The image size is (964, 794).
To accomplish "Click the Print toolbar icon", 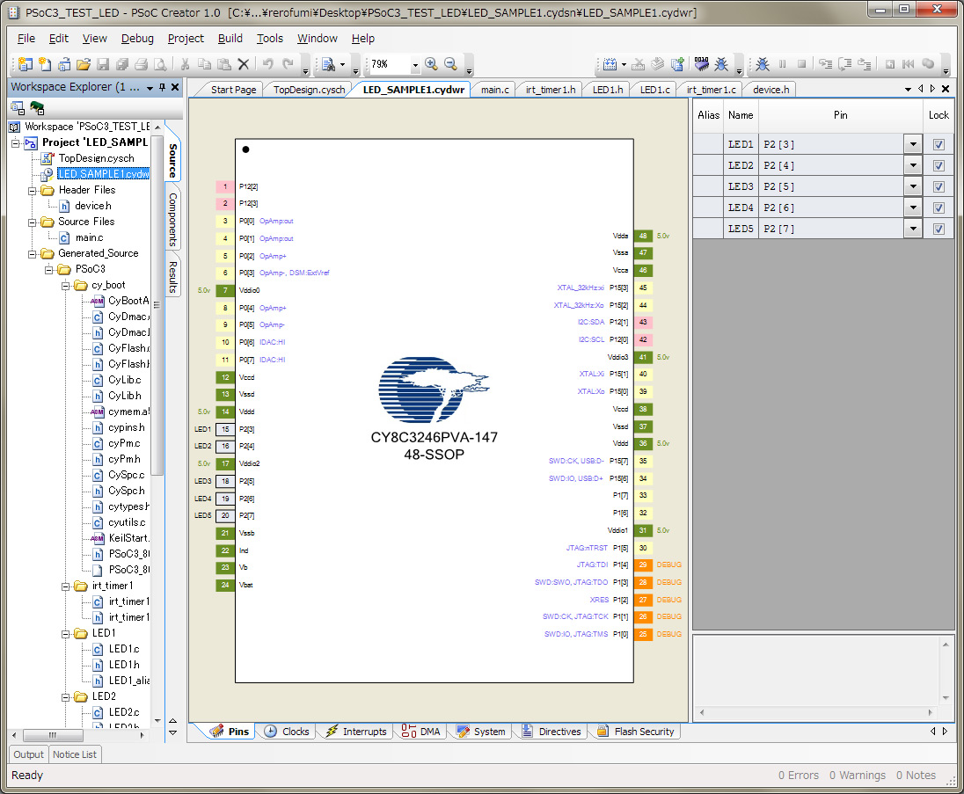I will pos(142,64).
